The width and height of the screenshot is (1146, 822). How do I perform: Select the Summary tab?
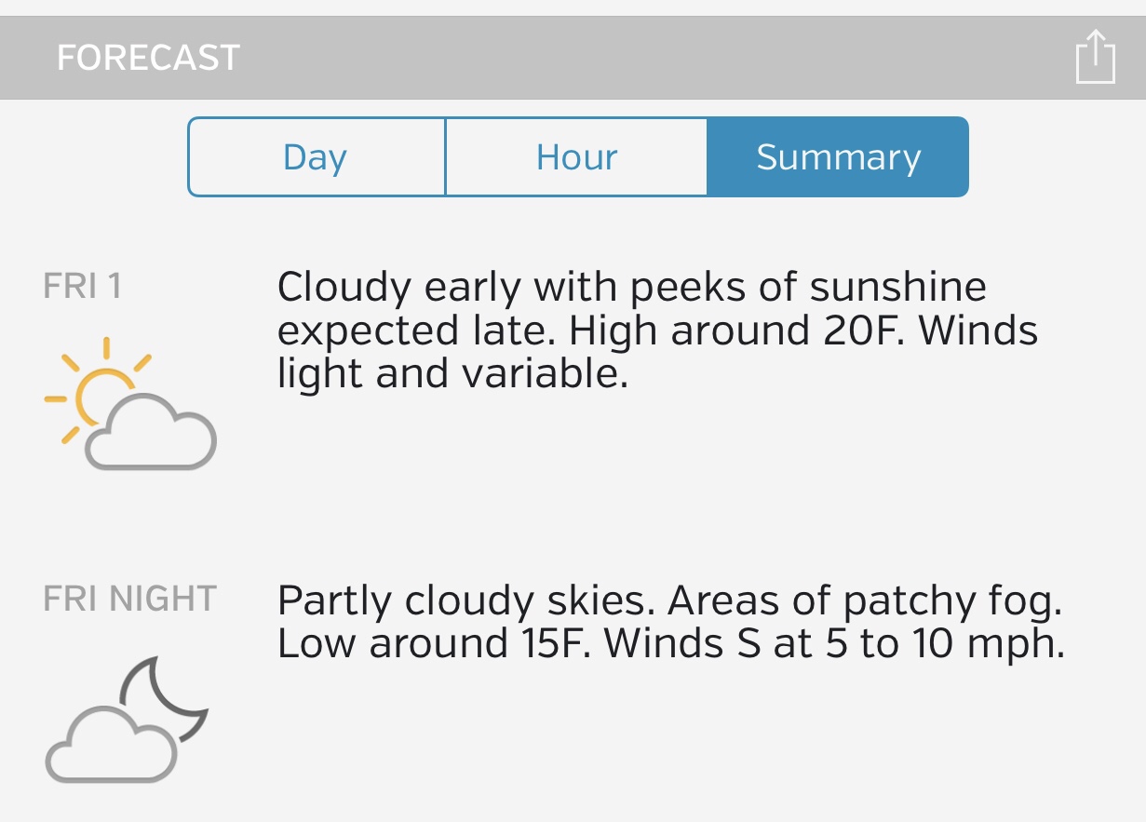tap(838, 157)
